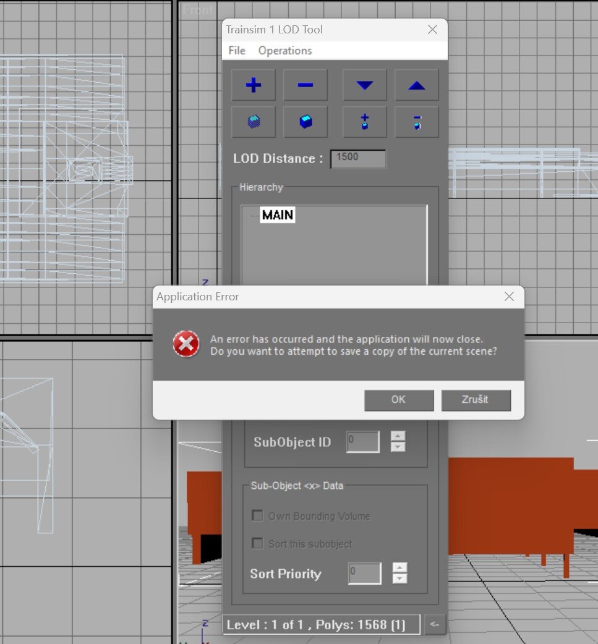Image resolution: width=598 pixels, height=644 pixels.
Task: Confirm saving the scene with OK
Action: pos(399,400)
